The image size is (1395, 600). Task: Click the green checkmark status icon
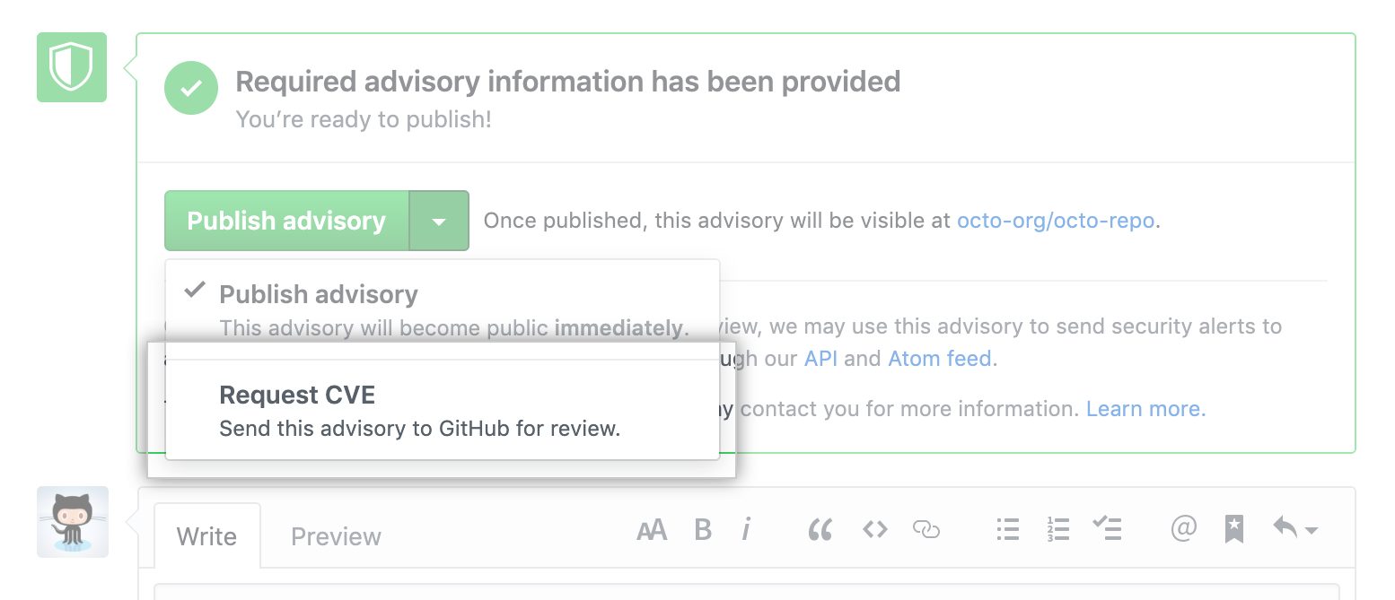coord(191,88)
